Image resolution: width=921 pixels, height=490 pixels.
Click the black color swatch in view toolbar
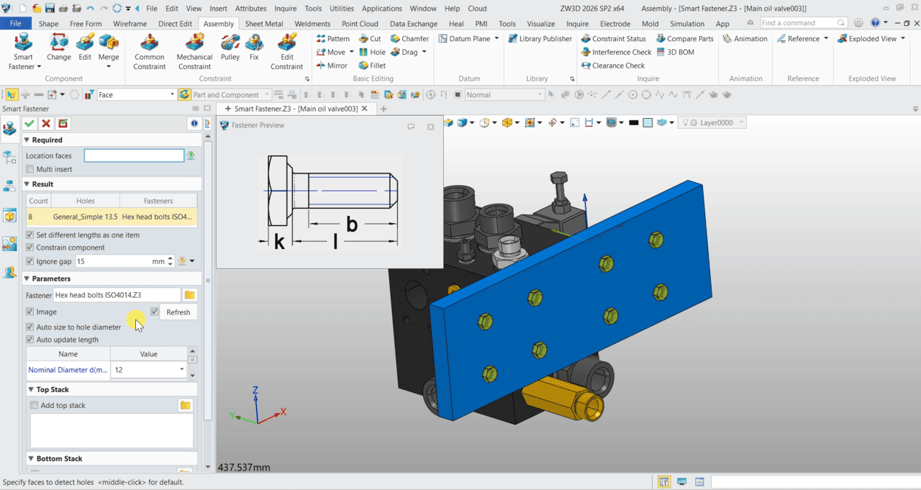tap(633, 123)
